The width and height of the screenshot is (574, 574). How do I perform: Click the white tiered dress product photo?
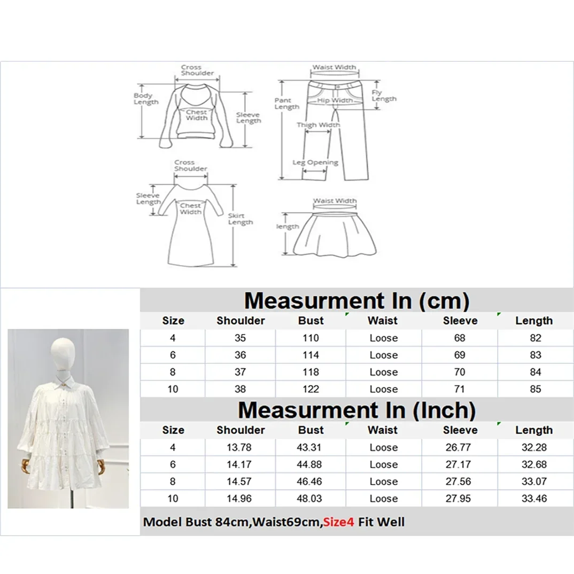(68, 418)
